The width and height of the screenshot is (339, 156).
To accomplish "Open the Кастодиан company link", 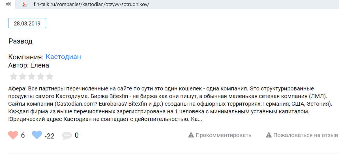I will click(63, 57).
